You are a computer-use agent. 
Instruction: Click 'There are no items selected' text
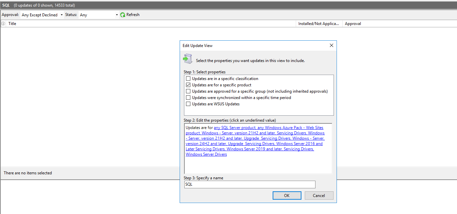(28, 173)
